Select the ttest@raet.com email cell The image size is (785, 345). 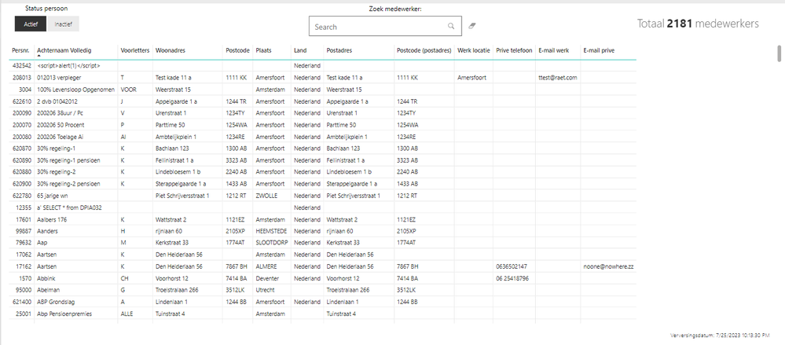558,78
